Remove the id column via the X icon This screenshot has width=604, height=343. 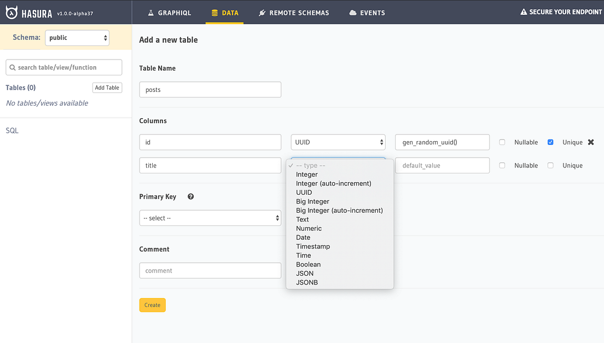[x=591, y=142]
